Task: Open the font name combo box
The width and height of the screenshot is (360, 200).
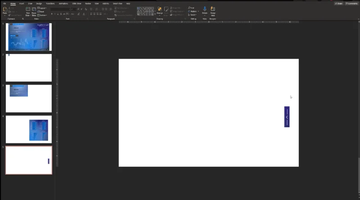Action: coord(60,9)
